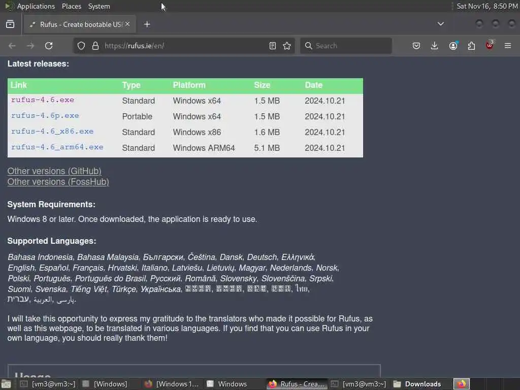520x390 pixels.
Task: Click the uBlock Origin extension icon
Action: 490,45
